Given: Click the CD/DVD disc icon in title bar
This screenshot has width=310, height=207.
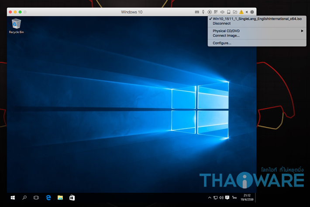Looking at the screenshot, I should tap(210, 12).
